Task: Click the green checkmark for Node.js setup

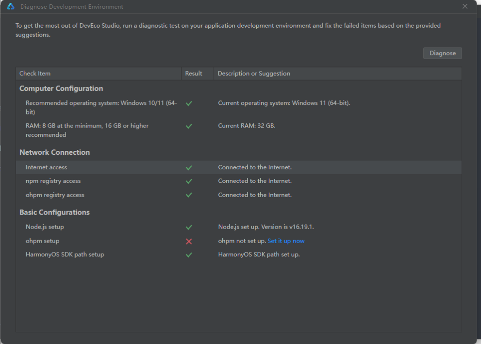Action: tap(189, 227)
